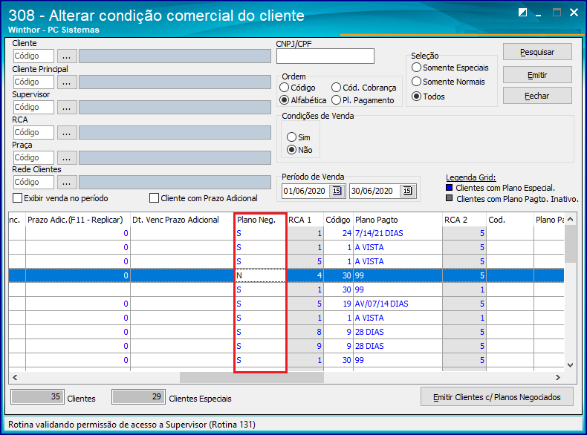Select the AV/07/14 DIAS plan cell
Viewport: 587px width, 435px height.
pyautogui.click(x=398, y=304)
